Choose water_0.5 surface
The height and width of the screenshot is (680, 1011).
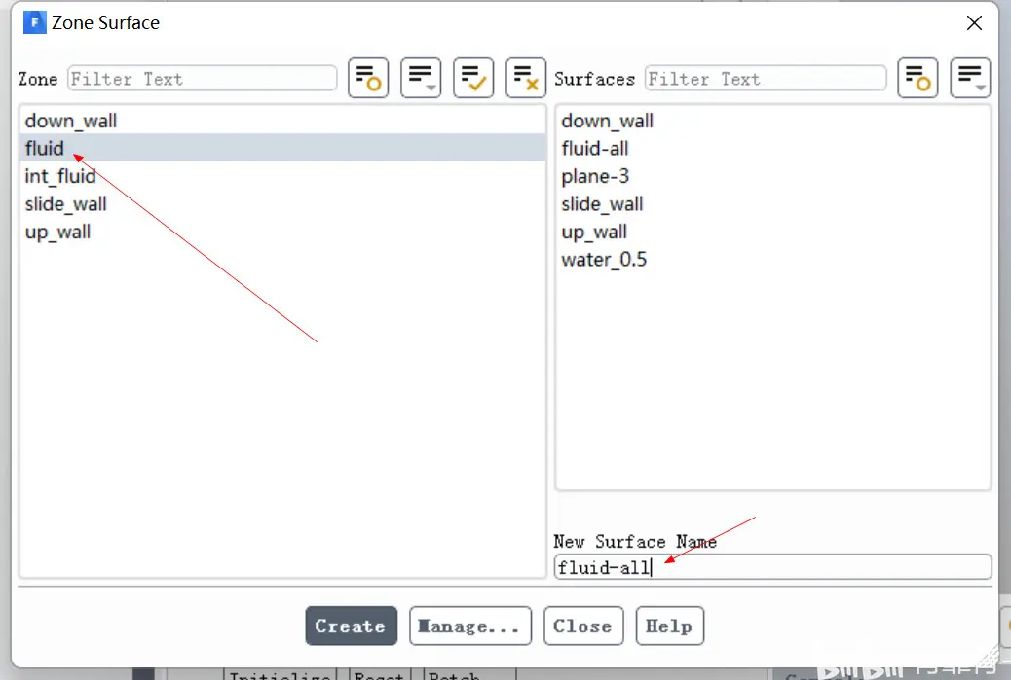[772, 259]
